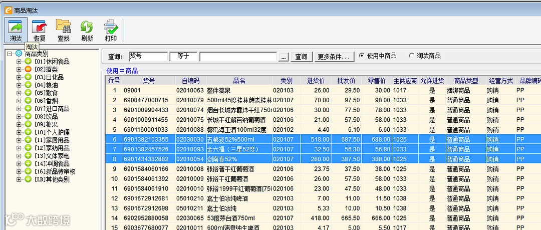Click the green icon for [09]糖果

(28, 124)
